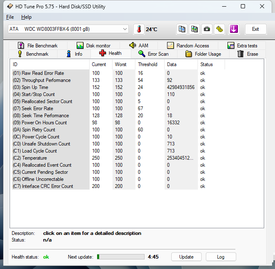The image size is (275, 269).
Task: Click the Worst column header
Action: pyautogui.click(x=124, y=64)
